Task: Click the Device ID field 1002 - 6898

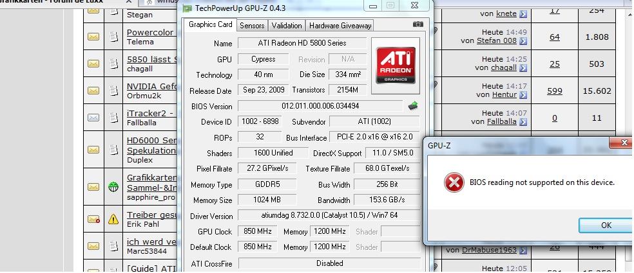Action: (260, 121)
